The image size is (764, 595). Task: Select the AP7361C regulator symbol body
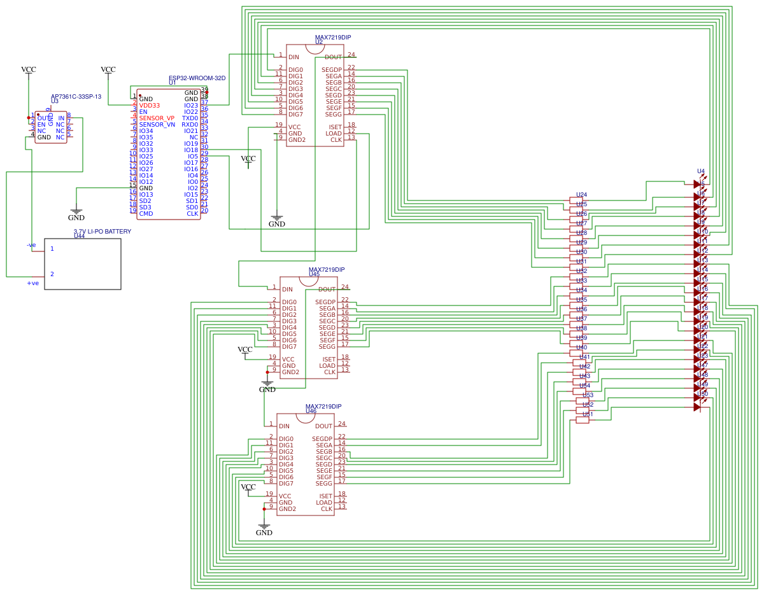click(x=51, y=127)
